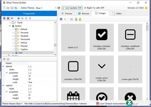Click the Save all themes icon
This screenshot has width=151, height=107.
(16, 8)
